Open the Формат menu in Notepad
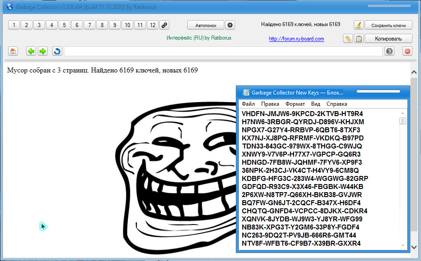This screenshot has height=261, width=421. [295, 104]
